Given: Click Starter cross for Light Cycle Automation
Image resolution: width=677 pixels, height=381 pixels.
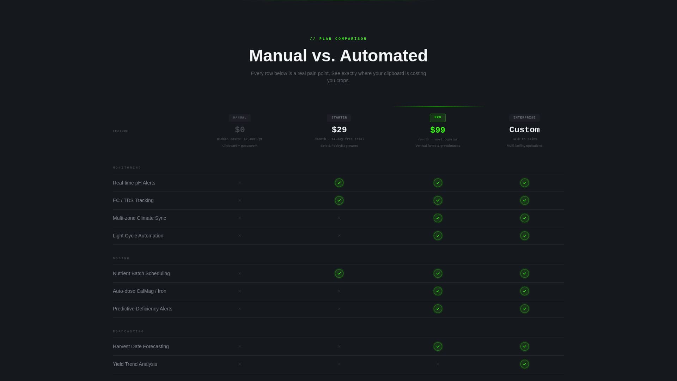Looking at the screenshot, I should [339, 236].
